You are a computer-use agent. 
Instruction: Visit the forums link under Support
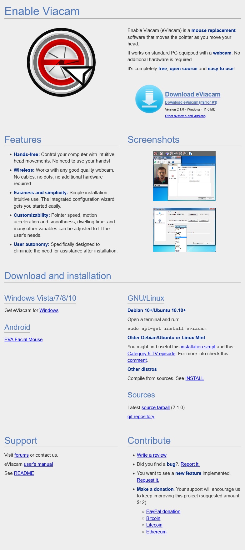(x=22, y=455)
